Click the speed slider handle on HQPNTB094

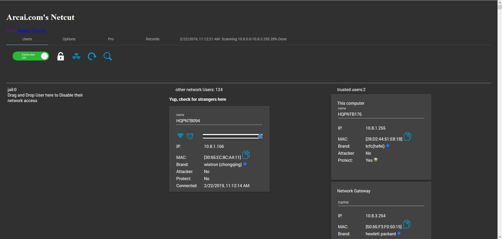pyautogui.click(x=260, y=136)
